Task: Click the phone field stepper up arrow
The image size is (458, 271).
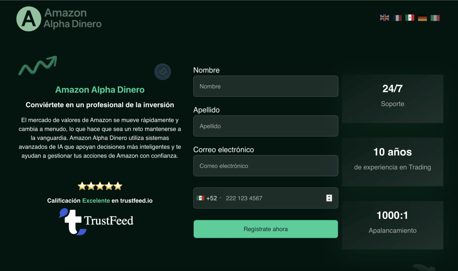Action: (329, 196)
